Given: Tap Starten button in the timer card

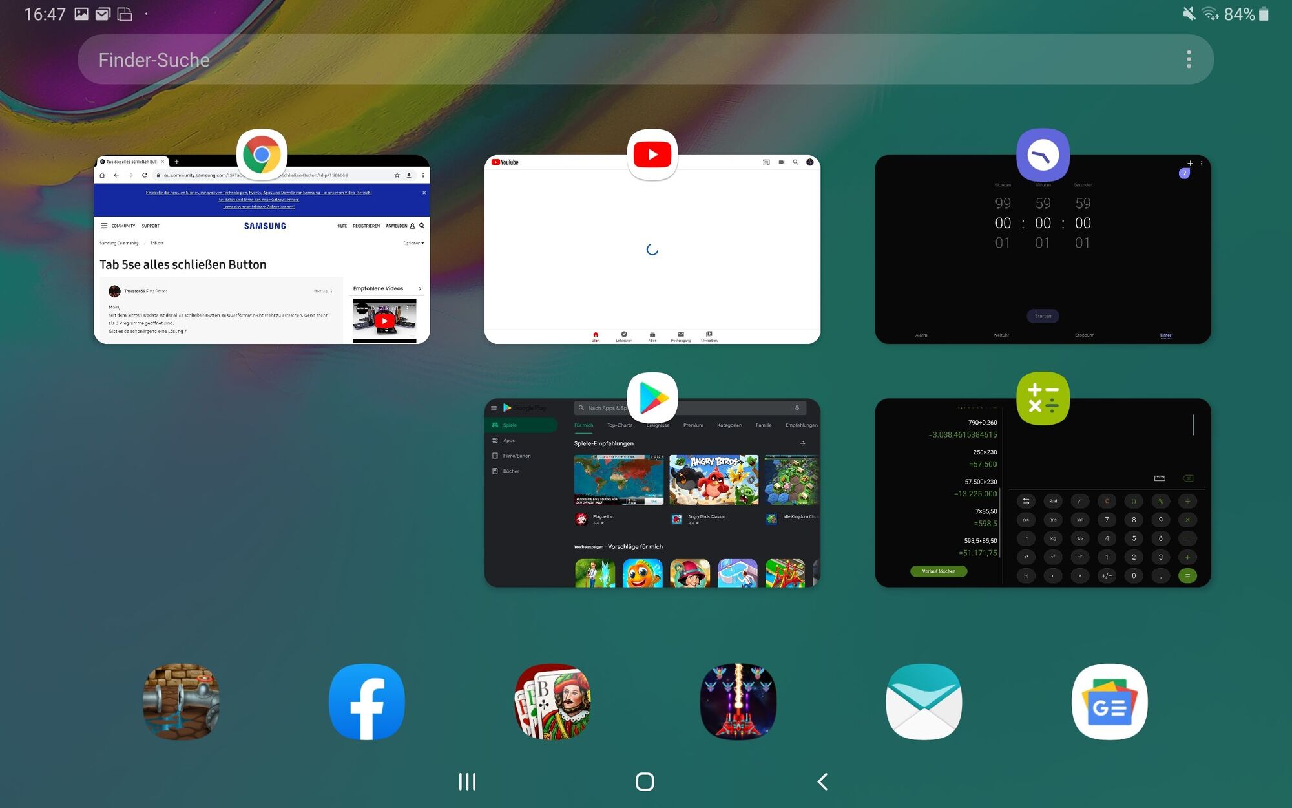Looking at the screenshot, I should [x=1043, y=316].
